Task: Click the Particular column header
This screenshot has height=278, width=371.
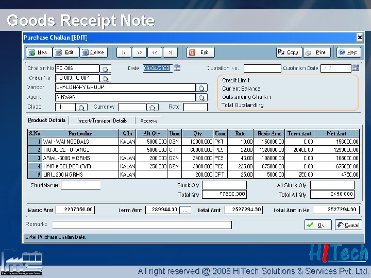Action: pos(80,133)
